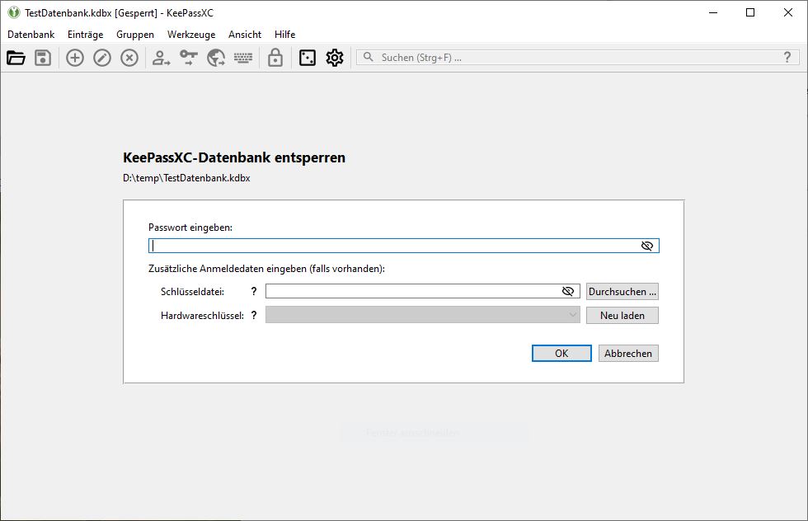Add new entry plus icon
808x521 pixels.
(75, 58)
